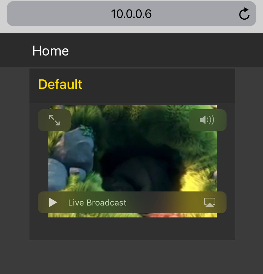263x274 pixels.
Task: Click the video preview image
Action: click(133, 161)
